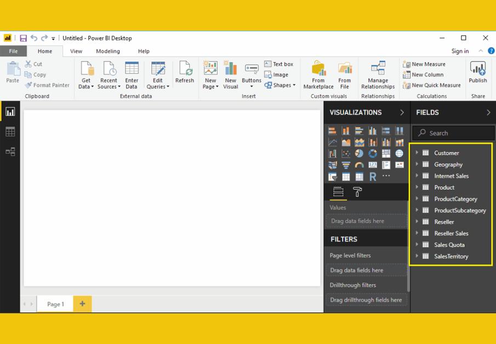The width and height of the screenshot is (496, 344).
Task: Click the Sign in link
Action: click(x=460, y=51)
